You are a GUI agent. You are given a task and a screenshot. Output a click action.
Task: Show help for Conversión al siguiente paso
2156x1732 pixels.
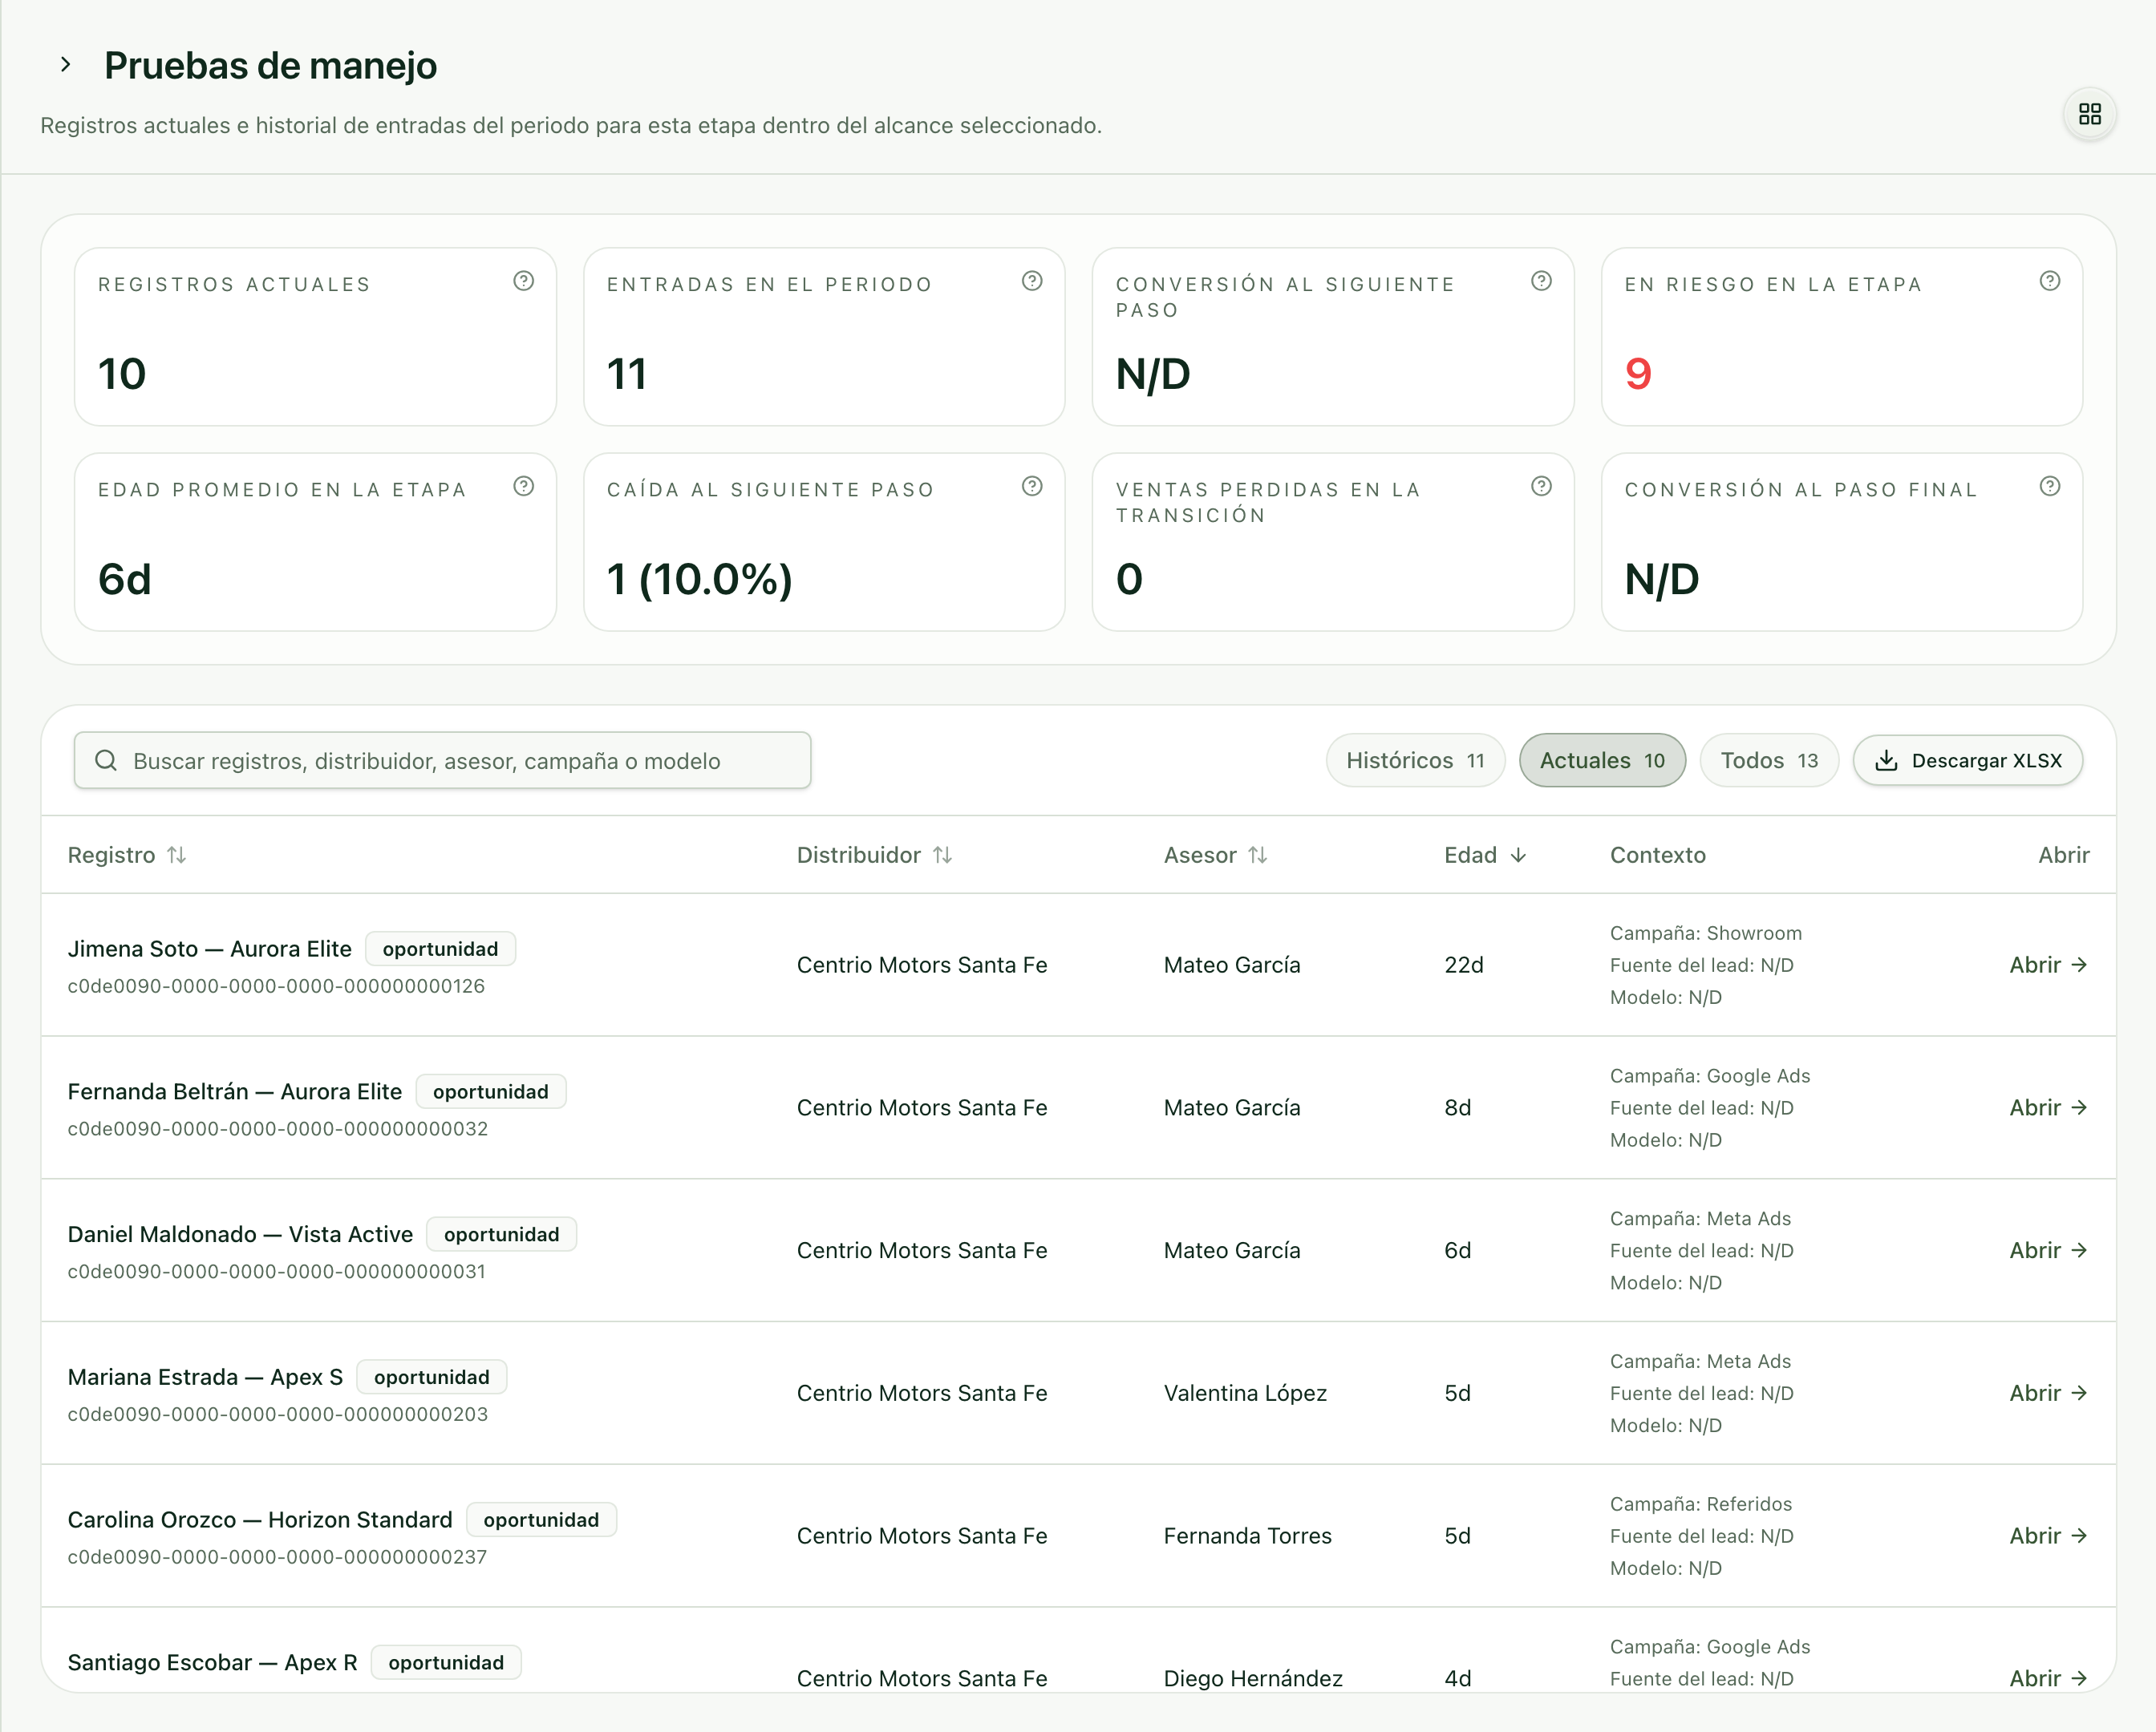[1541, 281]
